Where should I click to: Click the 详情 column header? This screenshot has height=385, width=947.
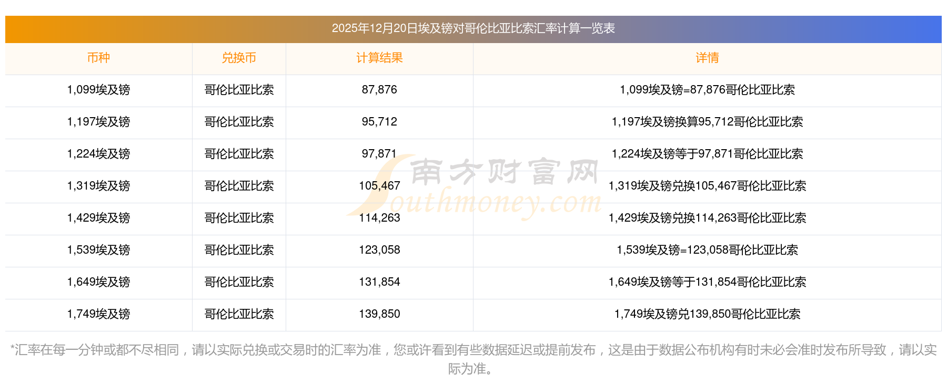click(x=707, y=58)
